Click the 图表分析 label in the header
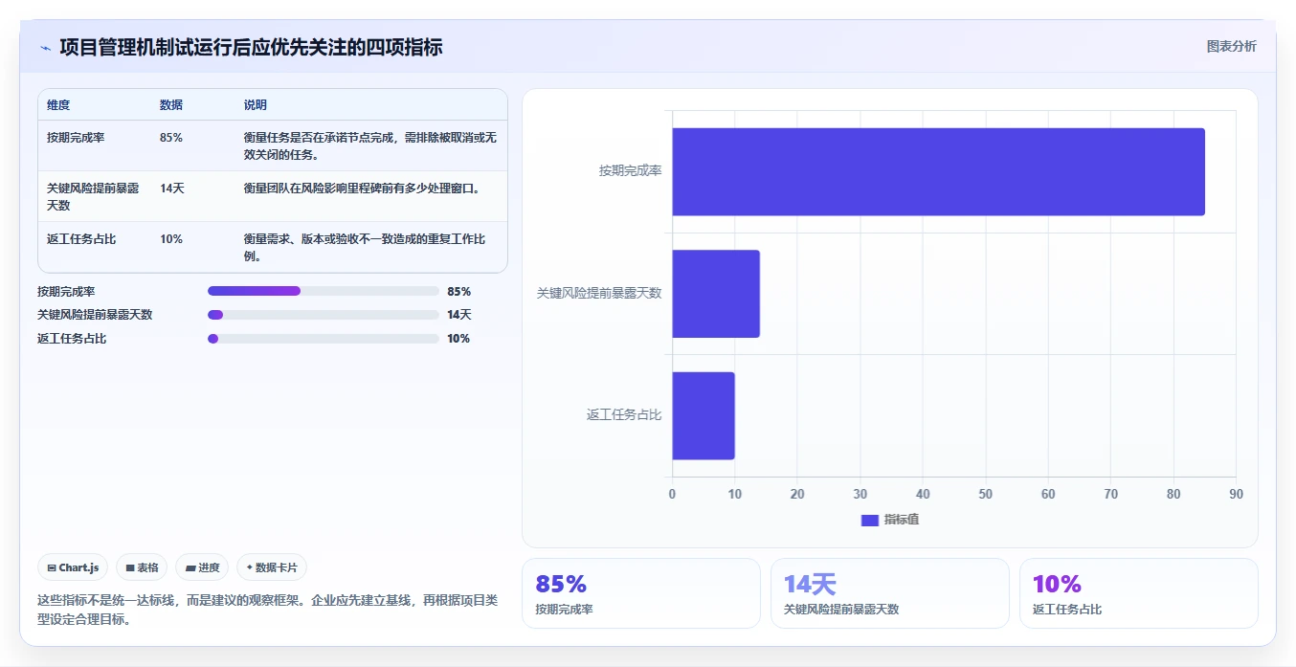This screenshot has width=1296, height=667. pyautogui.click(x=1231, y=46)
